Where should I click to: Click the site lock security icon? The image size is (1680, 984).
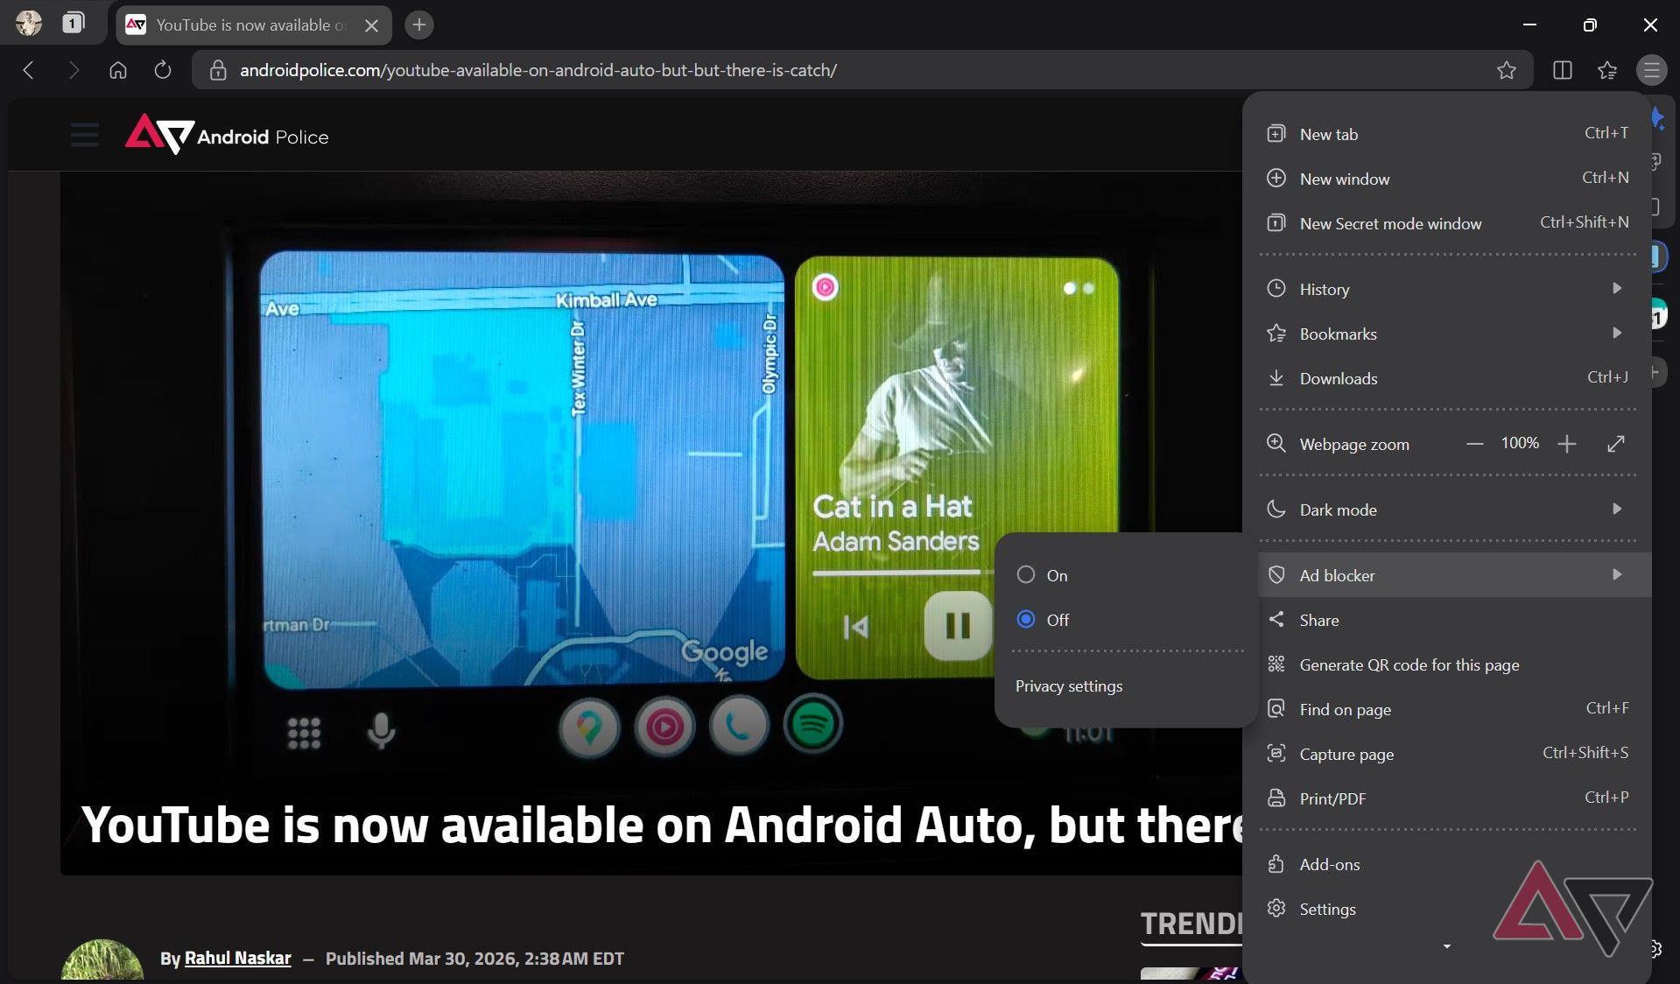pyautogui.click(x=218, y=70)
